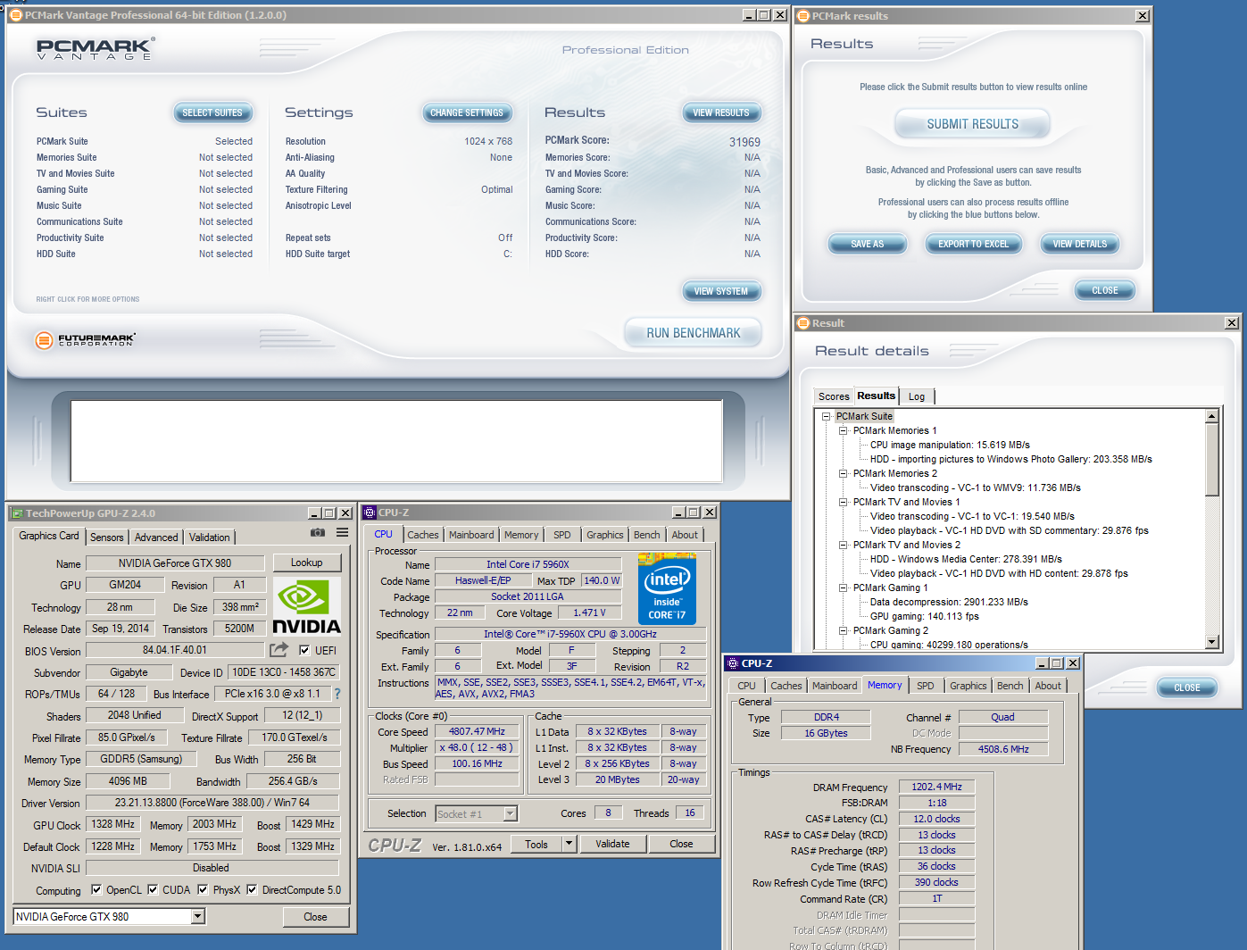Click the GPU-Z screenshot camera icon
The image size is (1247, 950).
pyautogui.click(x=317, y=532)
